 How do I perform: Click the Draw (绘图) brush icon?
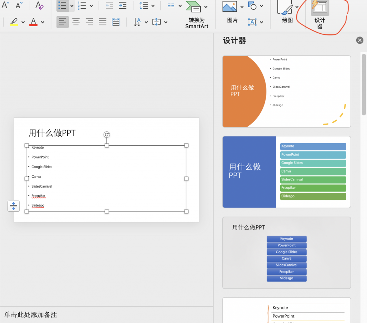[x=285, y=7]
